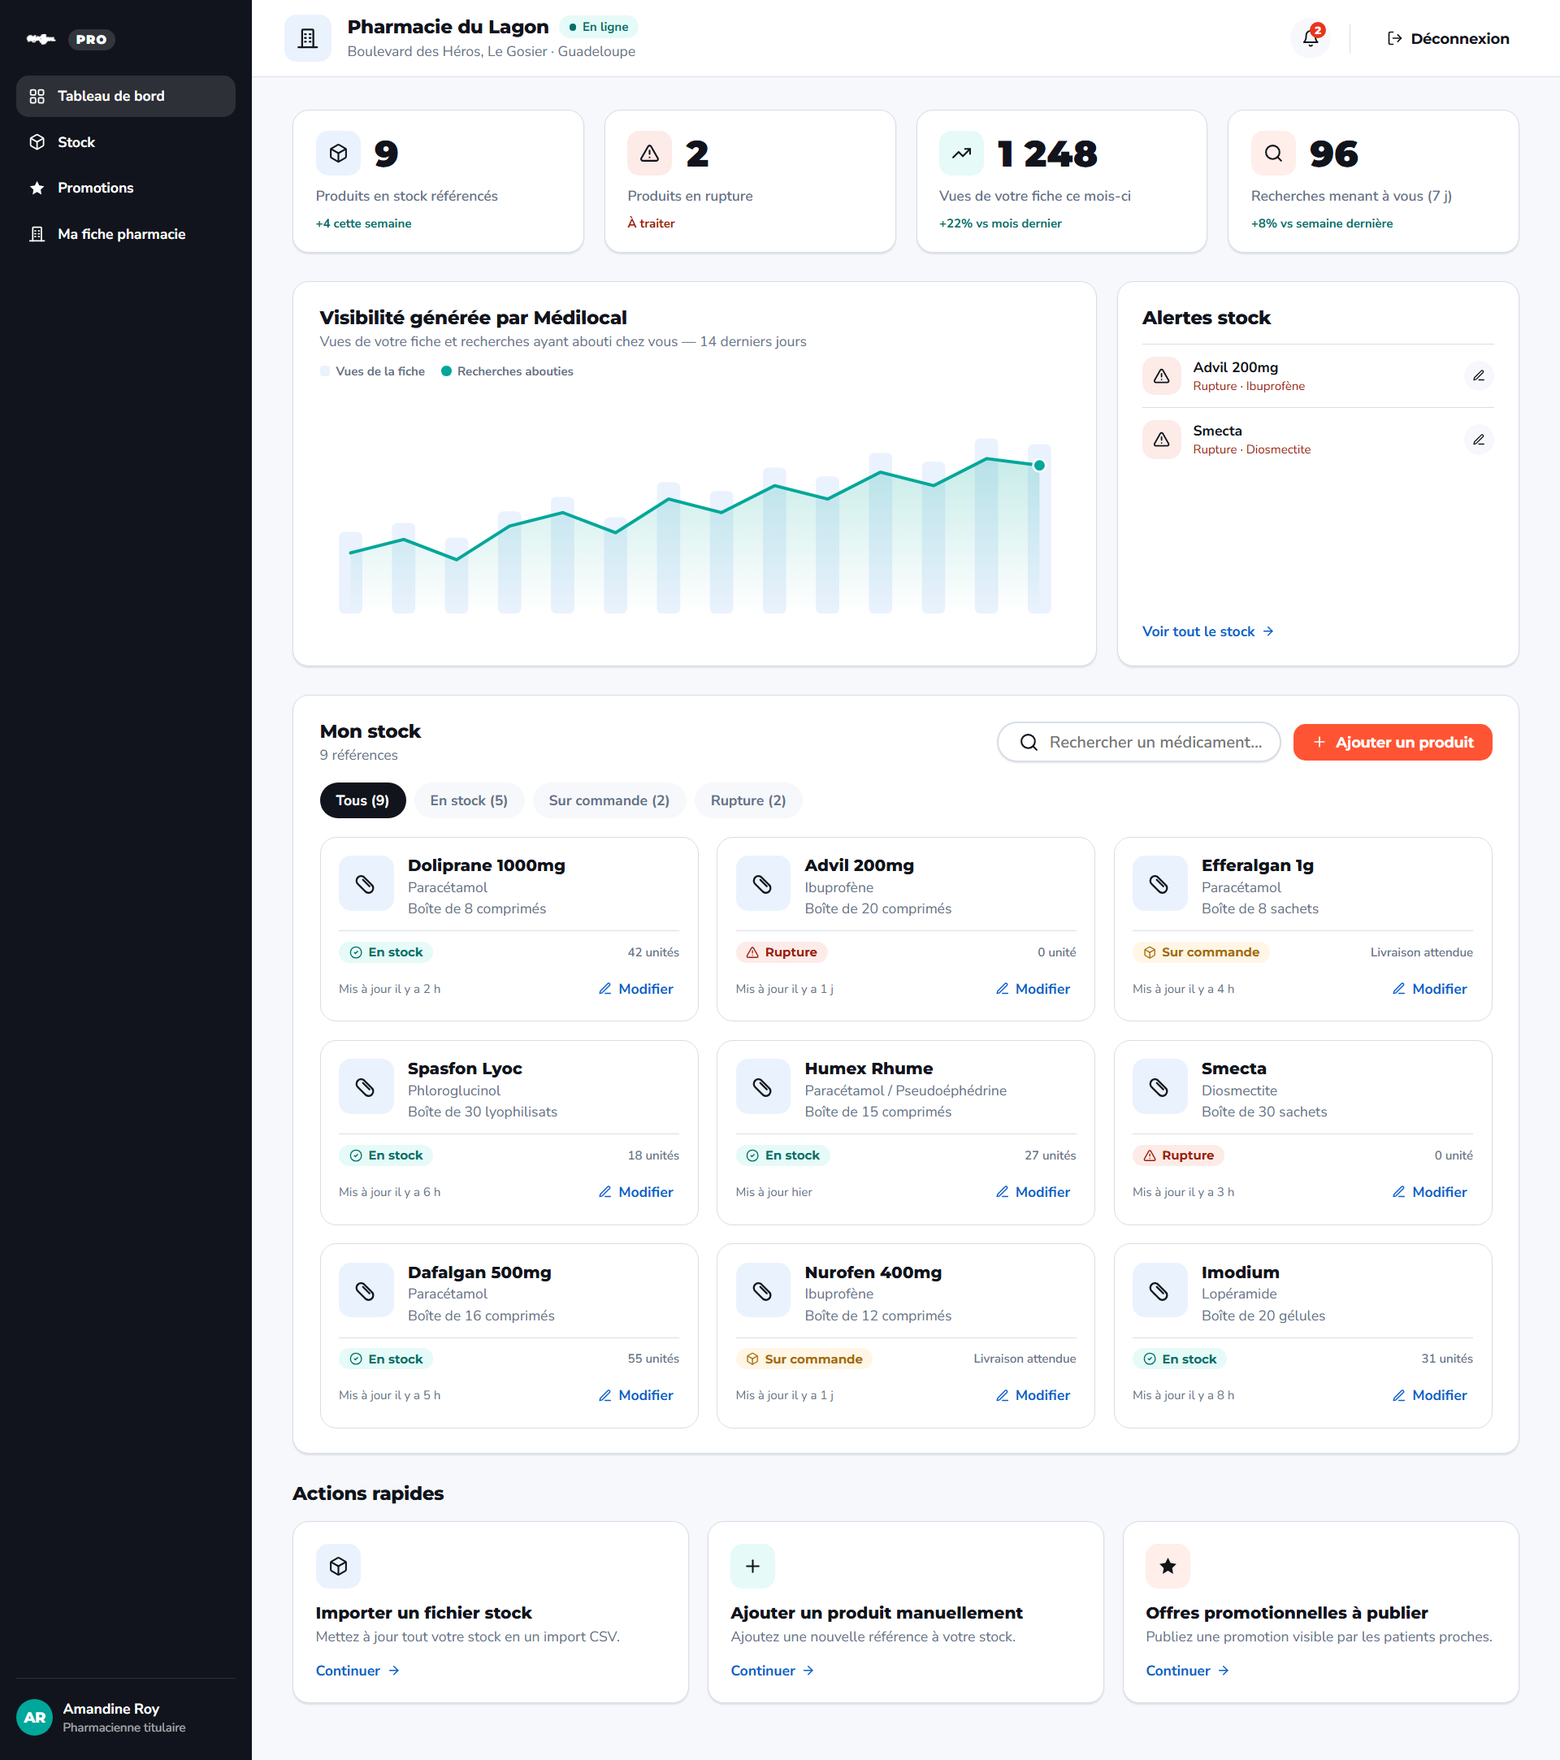The width and height of the screenshot is (1560, 1760).
Task: Click the highlighted last data point on the chart
Action: click(1039, 465)
